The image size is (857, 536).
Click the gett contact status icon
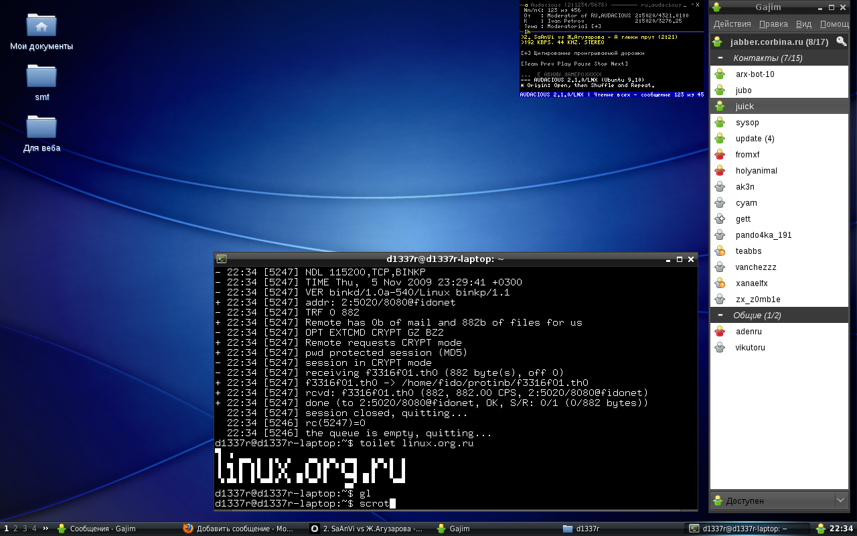click(x=720, y=219)
